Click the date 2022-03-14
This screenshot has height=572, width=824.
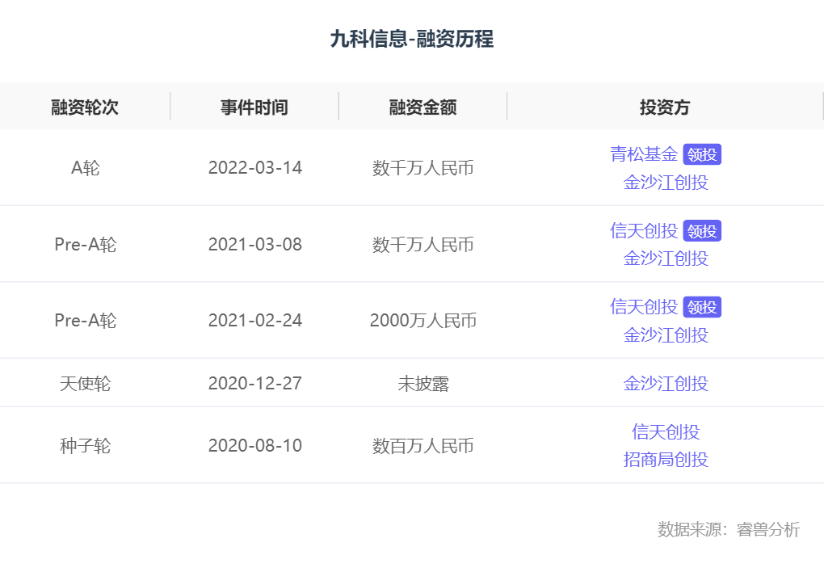point(254,168)
